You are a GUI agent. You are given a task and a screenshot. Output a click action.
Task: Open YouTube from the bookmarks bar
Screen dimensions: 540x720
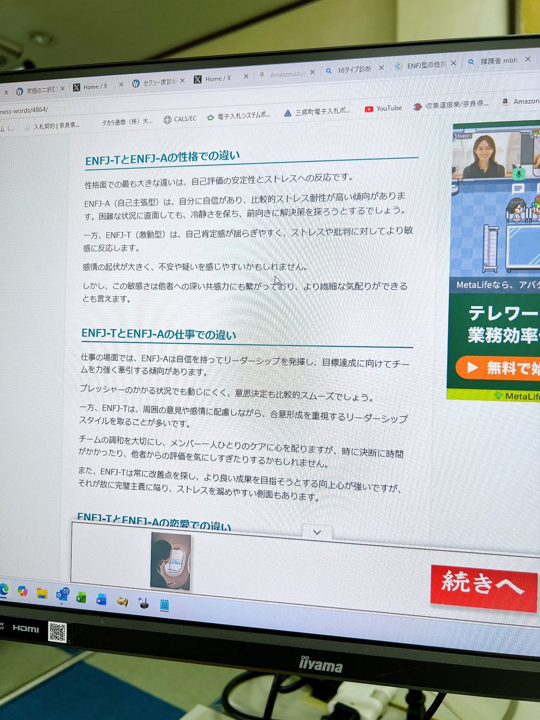pos(384,109)
